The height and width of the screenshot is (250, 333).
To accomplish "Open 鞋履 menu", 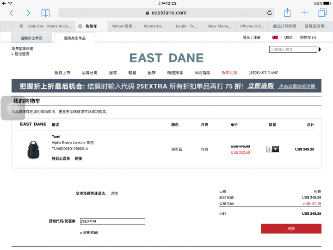I will pyautogui.click(x=132, y=73).
